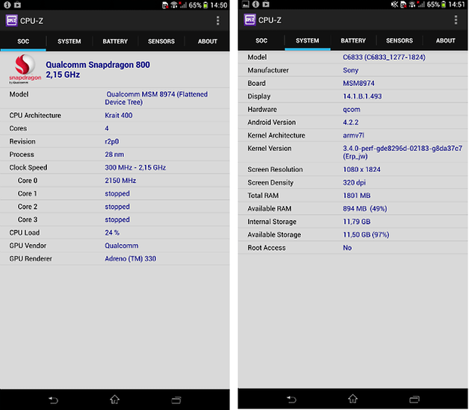Select SYSTEM tab in right screen

click(307, 40)
